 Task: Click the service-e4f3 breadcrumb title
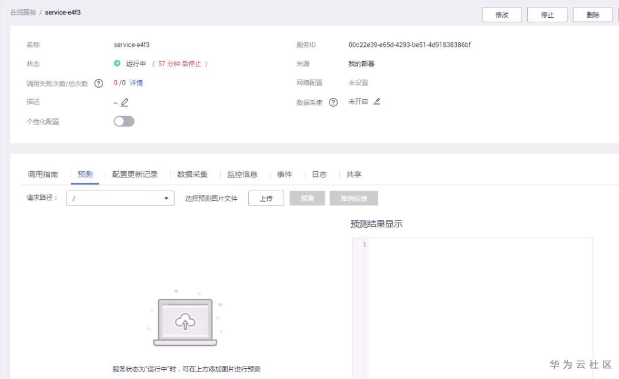(63, 12)
